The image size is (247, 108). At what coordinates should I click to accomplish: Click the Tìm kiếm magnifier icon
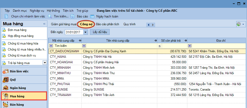coord(50,16)
